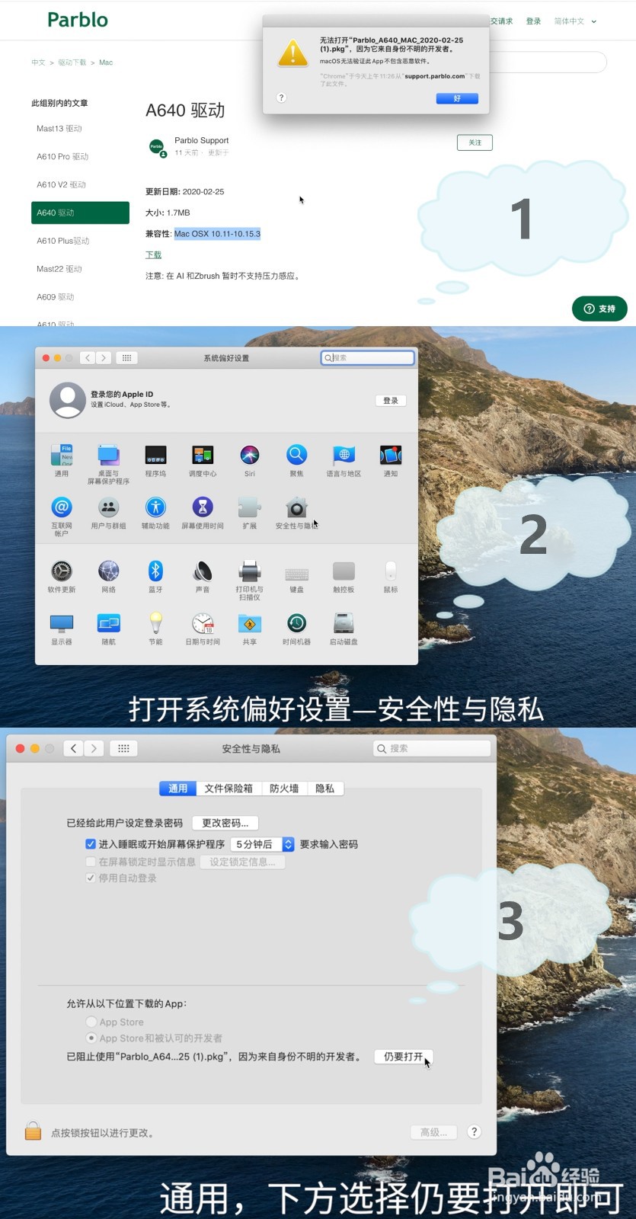Open 桌面与屏幕保护程序 preferences icon
The width and height of the screenshot is (636, 1219).
(108, 456)
